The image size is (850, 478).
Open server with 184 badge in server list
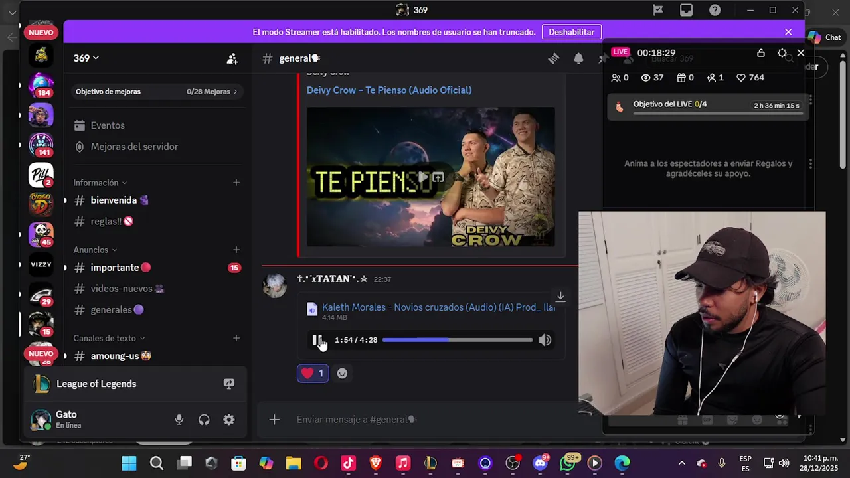[x=41, y=85]
